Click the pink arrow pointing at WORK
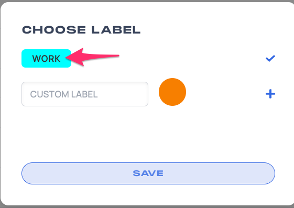Screen dimensions: 294x208 (92, 57)
